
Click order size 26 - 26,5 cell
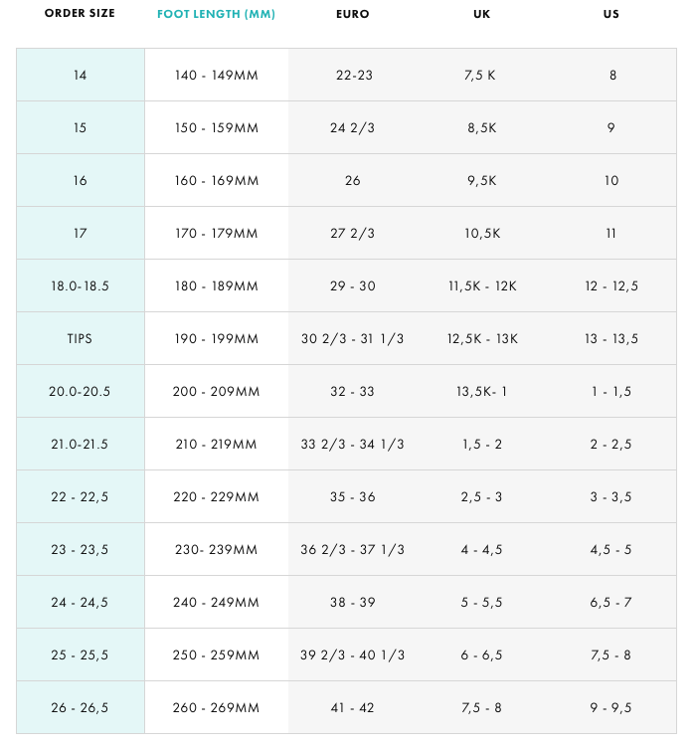(81, 707)
